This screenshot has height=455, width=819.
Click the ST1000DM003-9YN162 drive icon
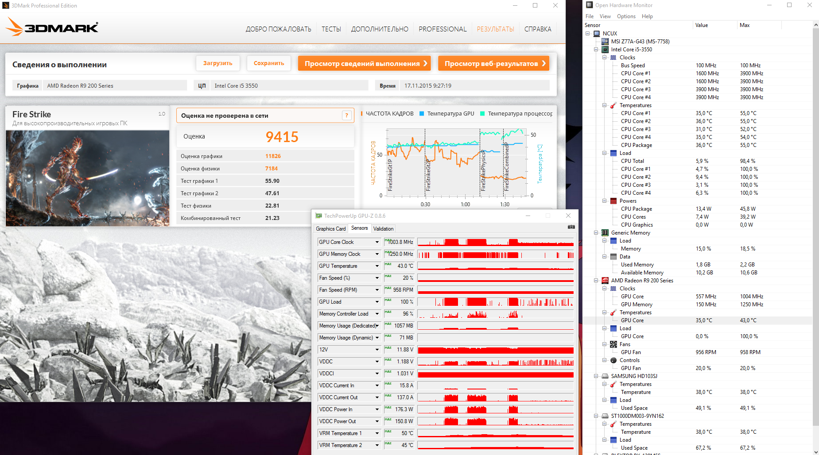[x=605, y=416]
